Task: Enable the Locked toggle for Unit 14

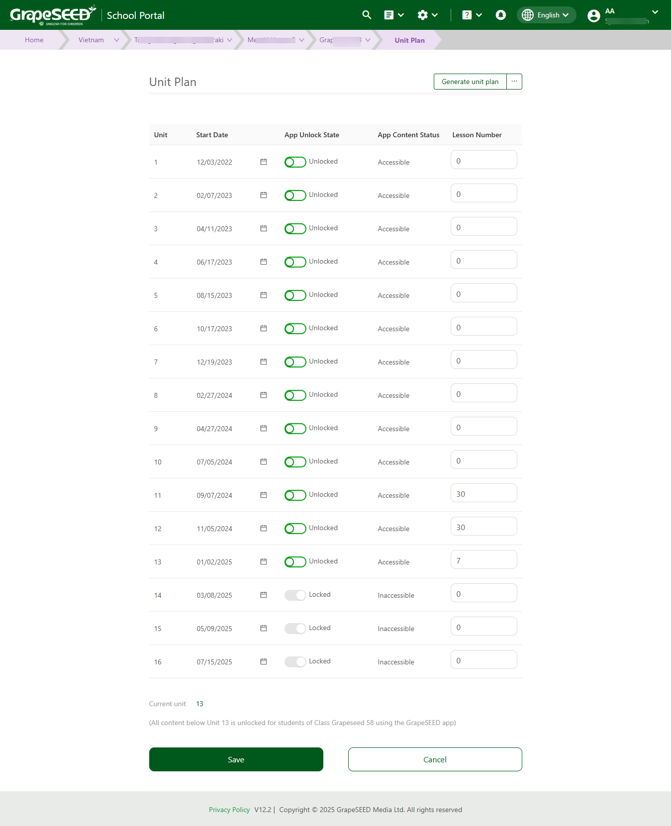Action: tap(295, 595)
